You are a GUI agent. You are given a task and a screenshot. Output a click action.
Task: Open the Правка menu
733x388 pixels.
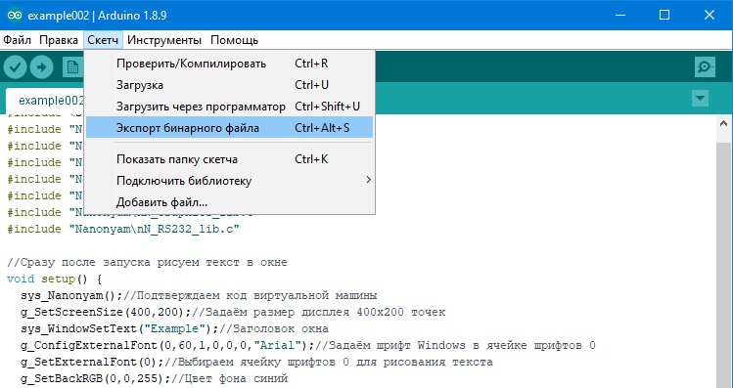pos(59,40)
